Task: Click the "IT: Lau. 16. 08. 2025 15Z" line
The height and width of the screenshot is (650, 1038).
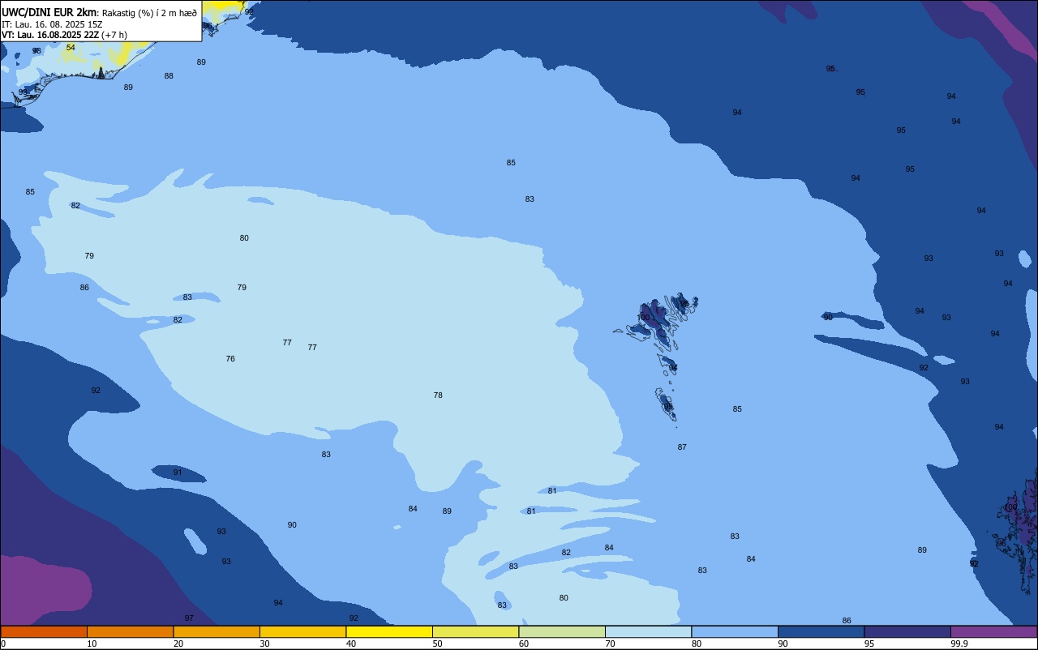Action: coord(52,24)
